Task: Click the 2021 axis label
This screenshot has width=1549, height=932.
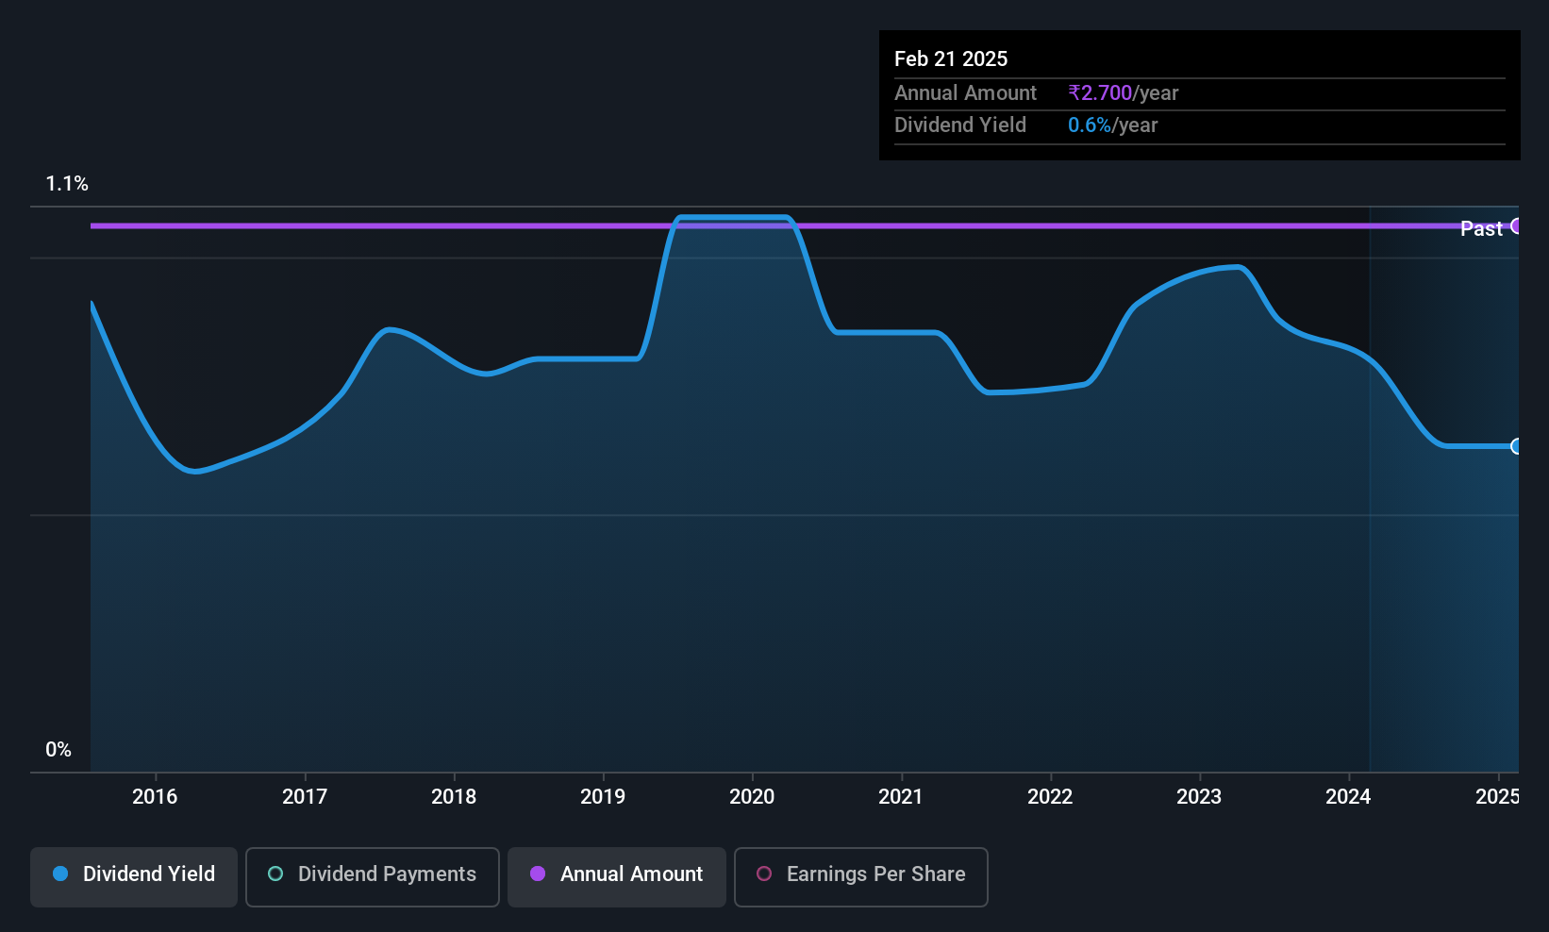Action: pyautogui.click(x=901, y=796)
